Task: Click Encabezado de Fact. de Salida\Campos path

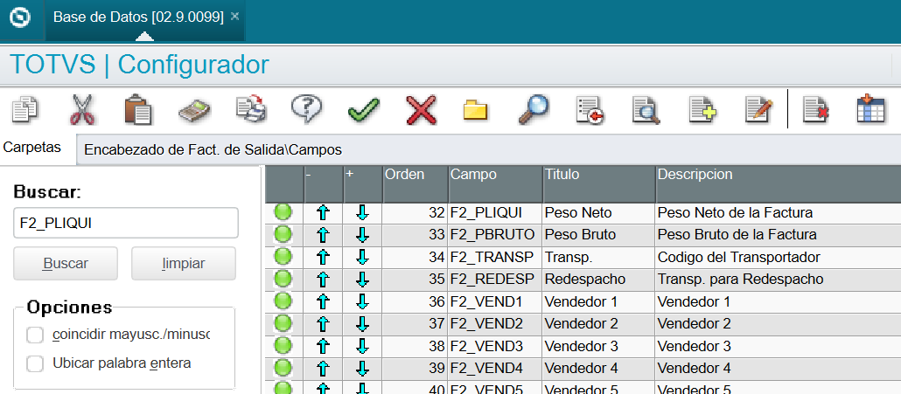Action: (x=213, y=150)
